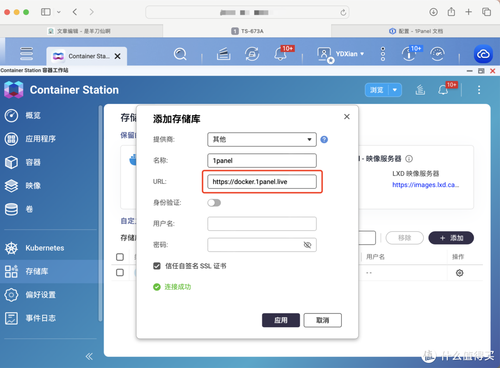Open the 浏览 button dropdown arrow

(395, 90)
